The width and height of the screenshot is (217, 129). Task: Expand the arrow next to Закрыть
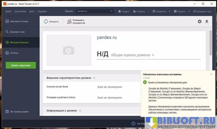(x=189, y=11)
